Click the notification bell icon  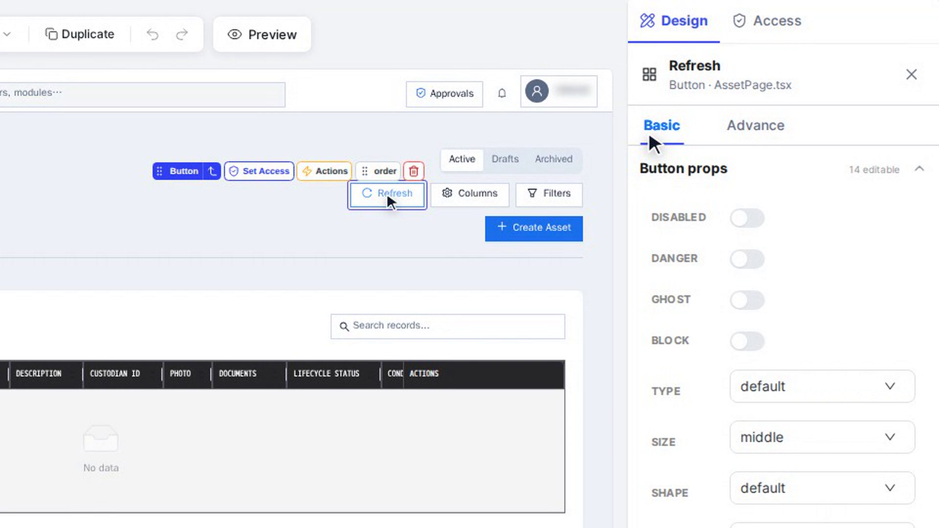(x=502, y=93)
